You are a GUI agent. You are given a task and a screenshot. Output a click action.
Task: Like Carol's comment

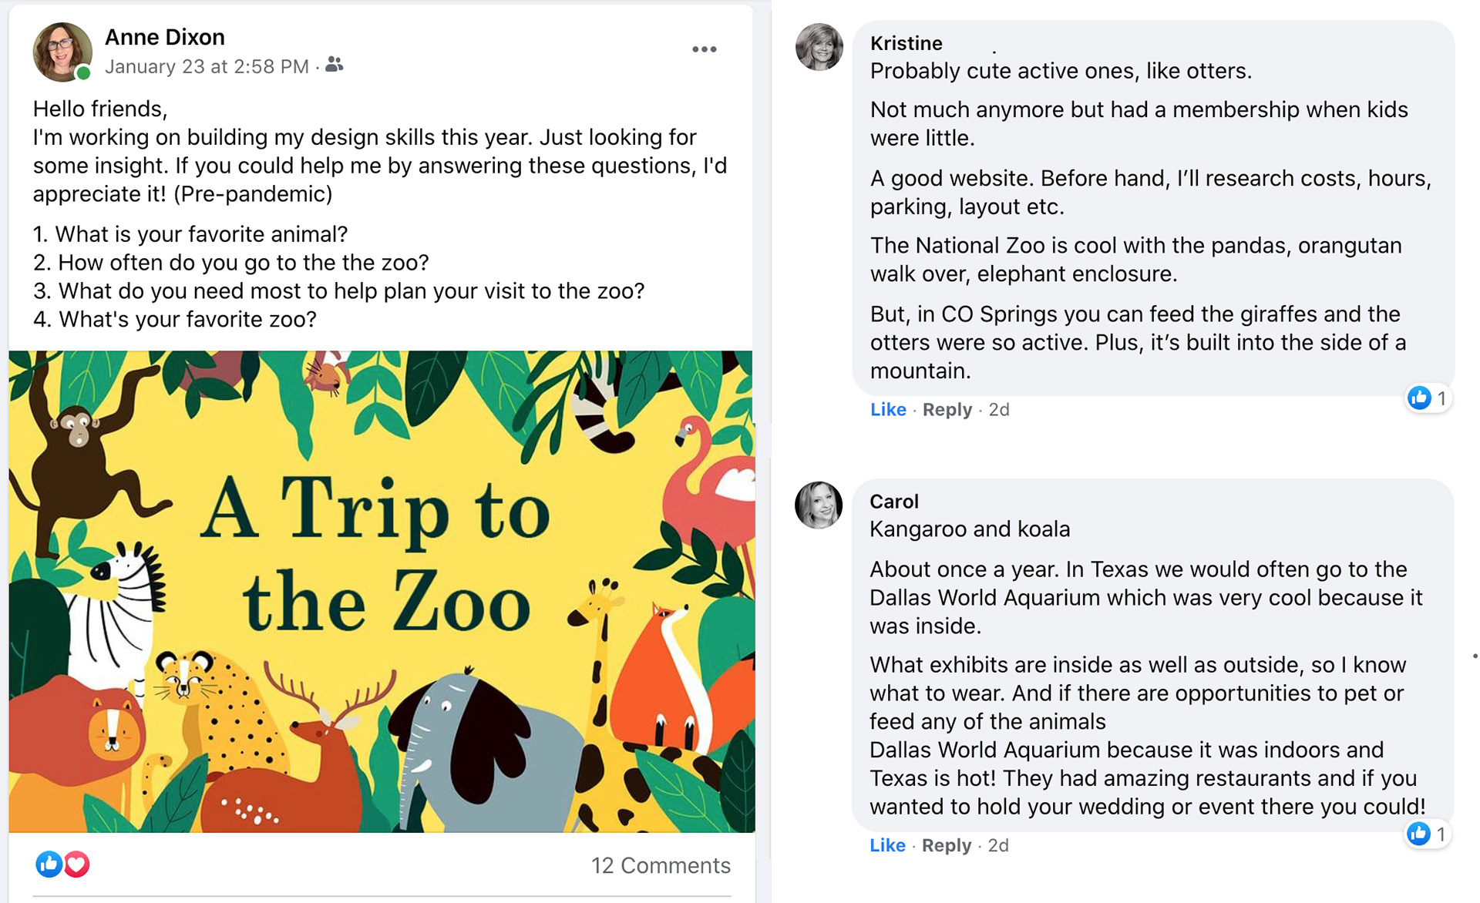[x=887, y=845]
